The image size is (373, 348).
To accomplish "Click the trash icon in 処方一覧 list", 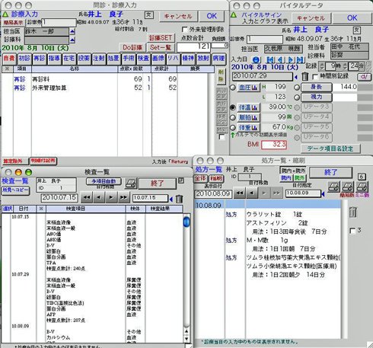I will 353,212.
